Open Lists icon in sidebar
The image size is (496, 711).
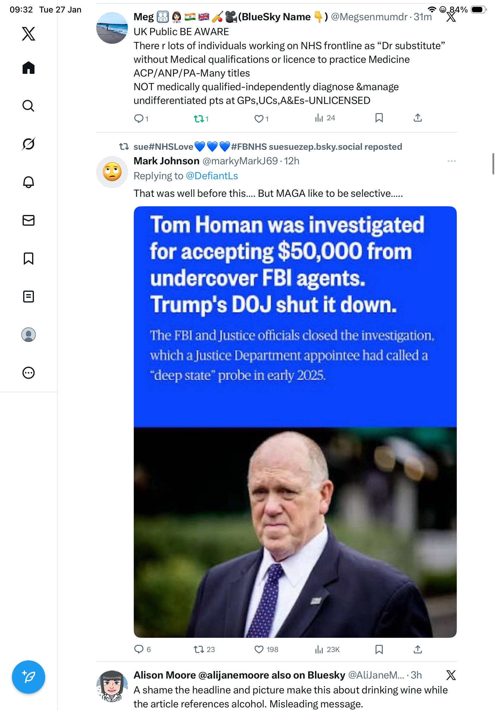pyautogui.click(x=29, y=296)
